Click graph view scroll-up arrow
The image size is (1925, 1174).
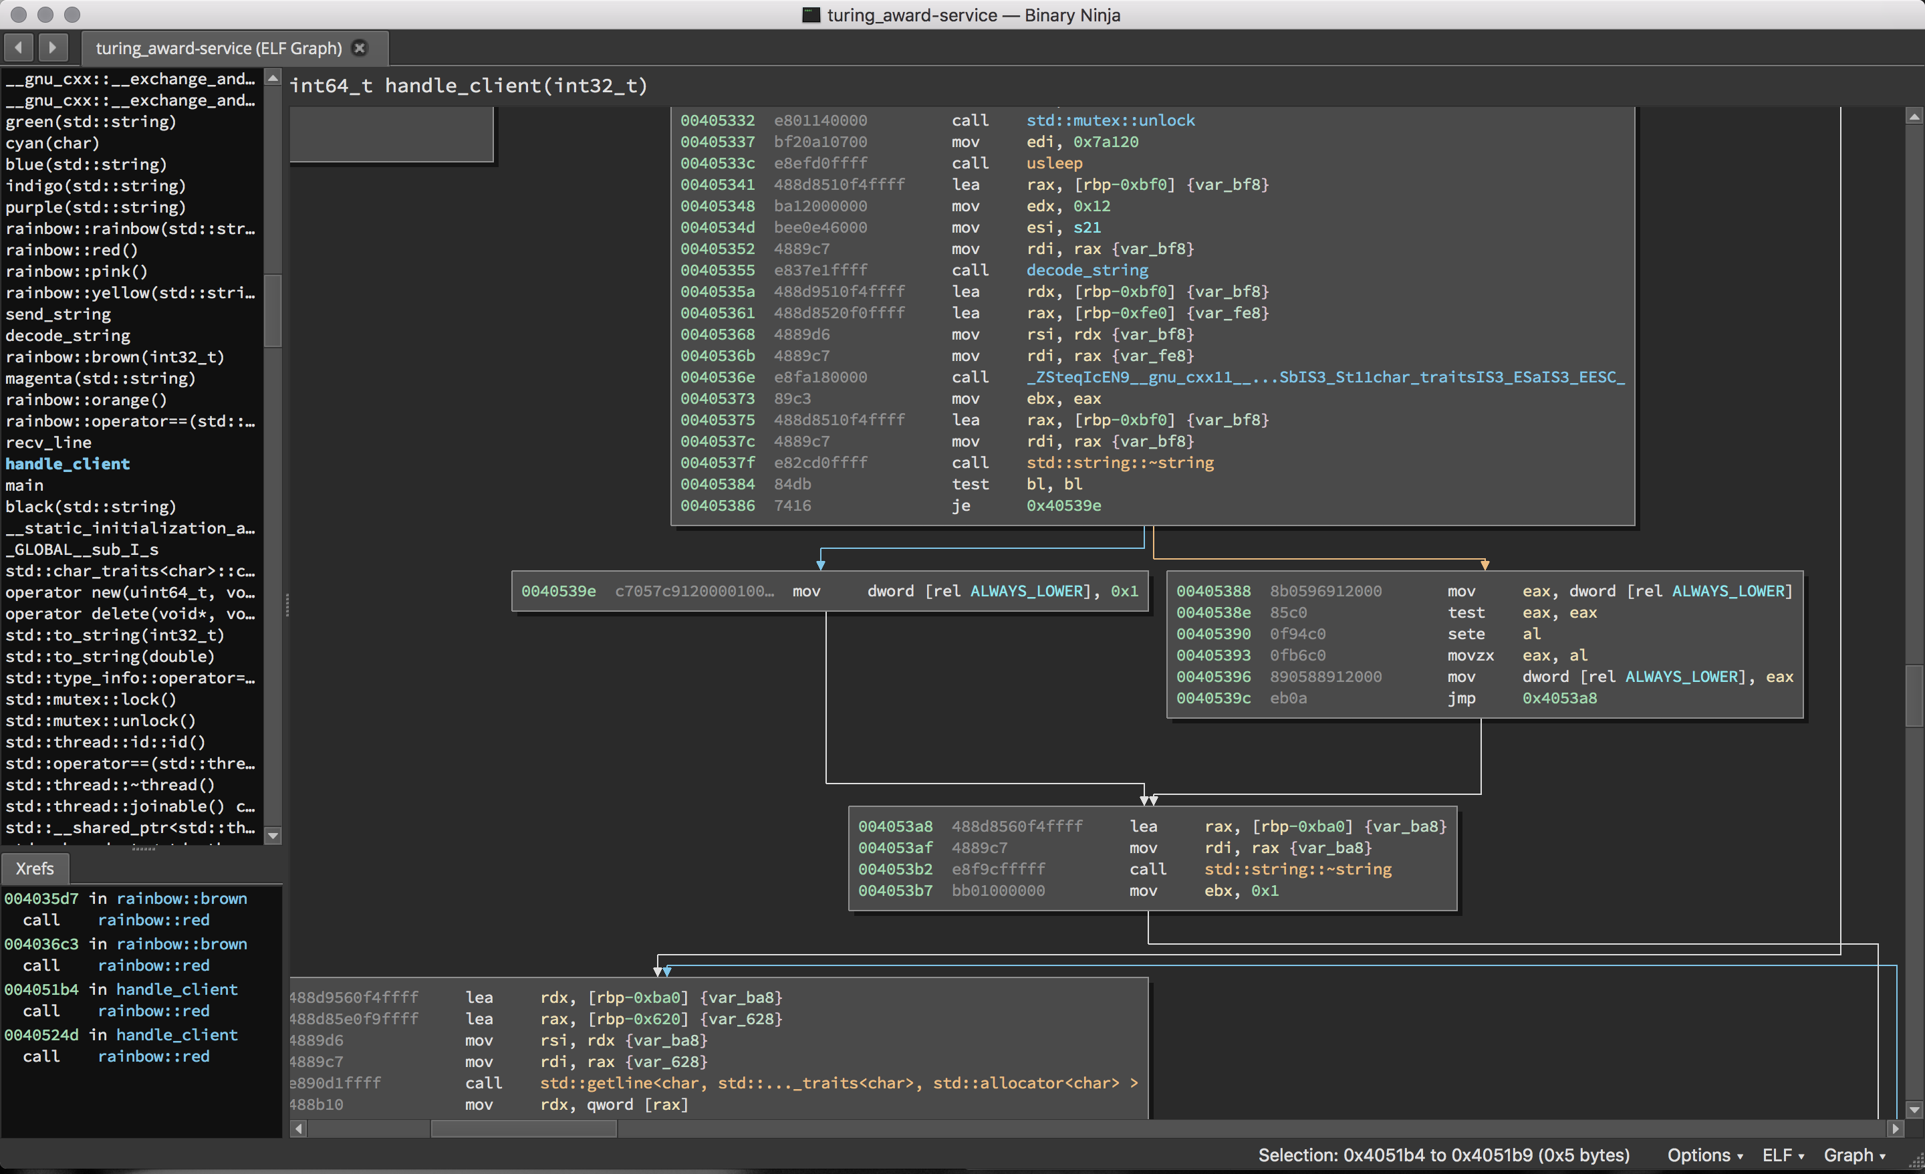(1913, 117)
